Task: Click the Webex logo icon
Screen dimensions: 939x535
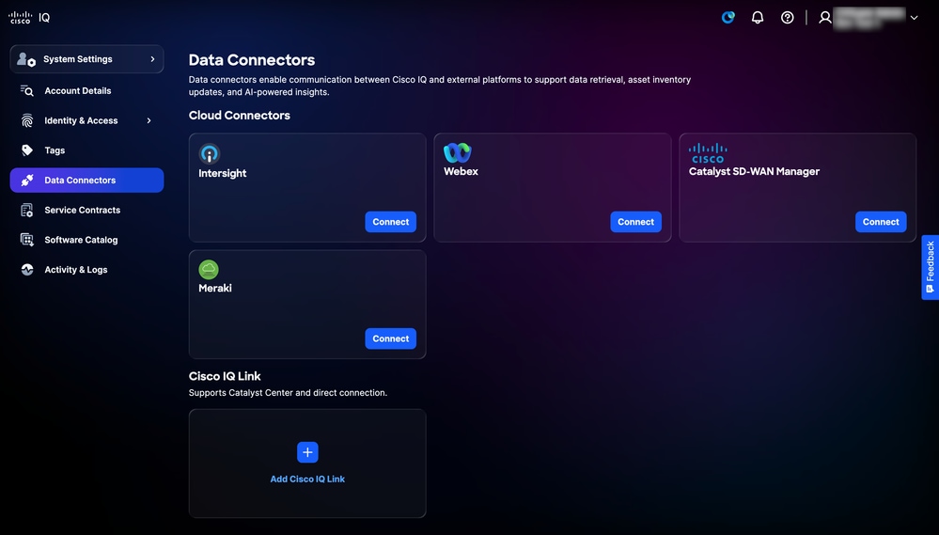Action: [x=458, y=152]
